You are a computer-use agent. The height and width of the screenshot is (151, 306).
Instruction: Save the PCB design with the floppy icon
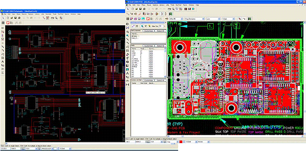[x=140, y=9]
